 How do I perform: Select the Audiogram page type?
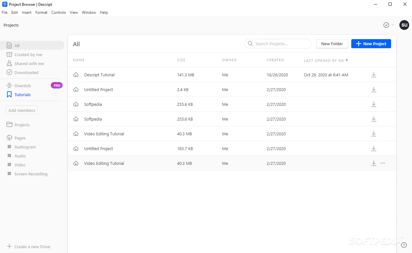click(x=25, y=147)
